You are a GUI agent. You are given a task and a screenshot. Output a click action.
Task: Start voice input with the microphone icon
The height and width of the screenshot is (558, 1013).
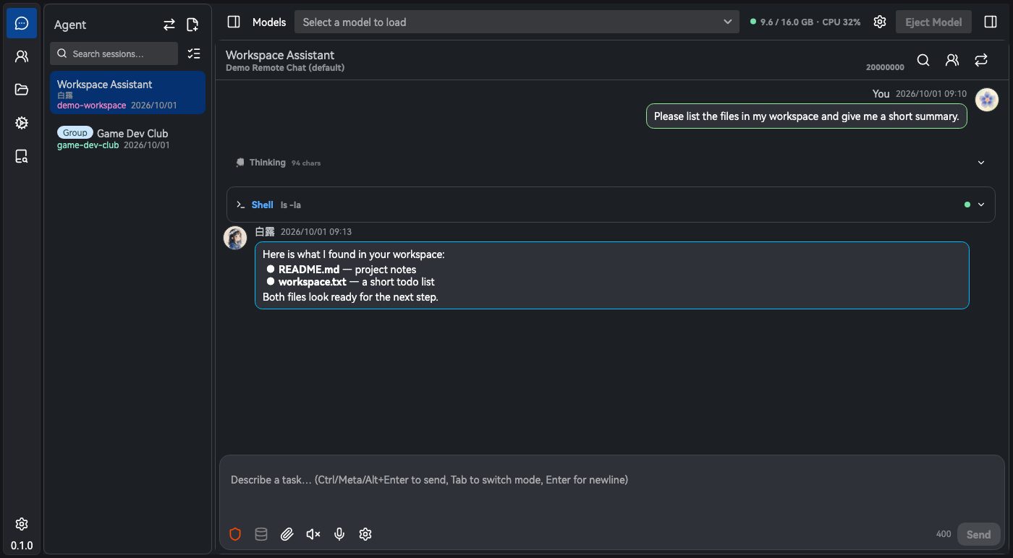(x=339, y=534)
